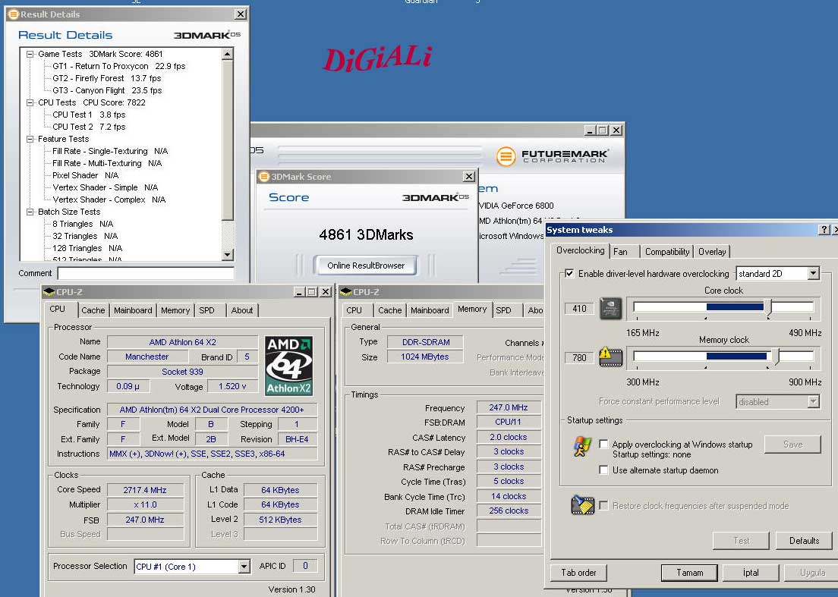This screenshot has height=597, width=838.
Task: Collapse the CPU Tests tree node
Action: 30,102
